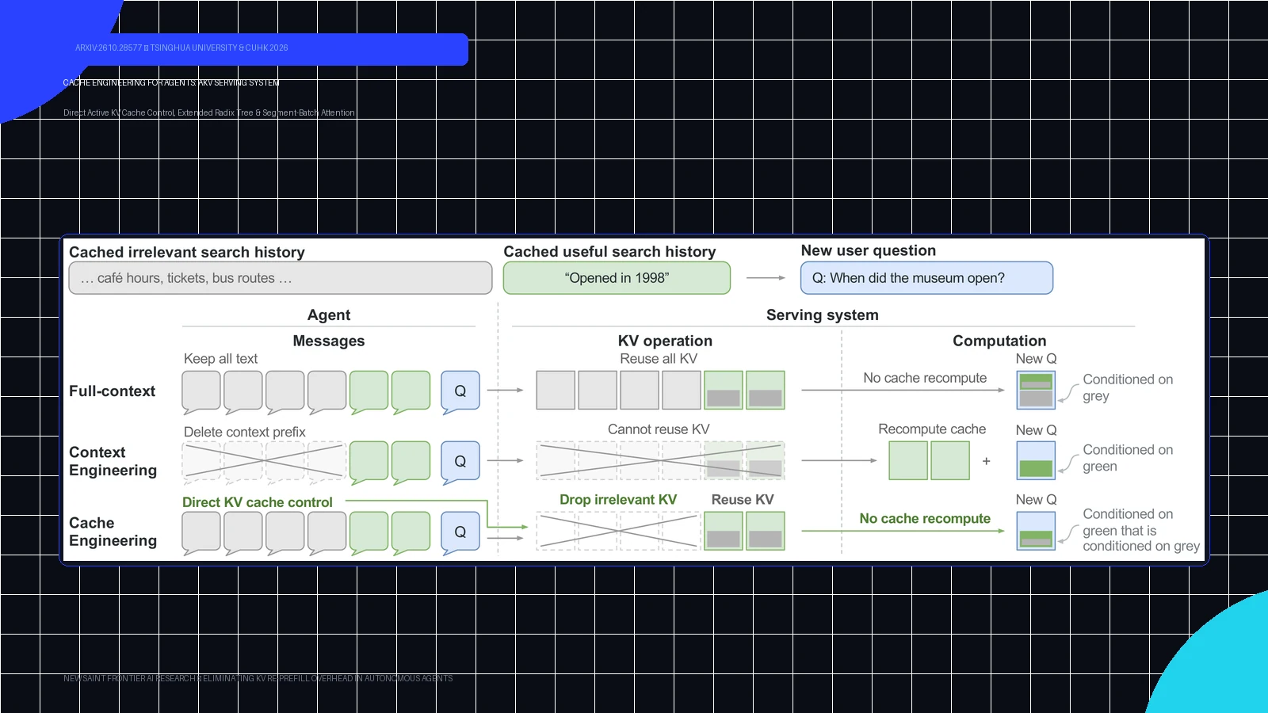Screen dimensions: 1268x713
Task: Click the 'Agent' section heading
Action: (x=329, y=315)
